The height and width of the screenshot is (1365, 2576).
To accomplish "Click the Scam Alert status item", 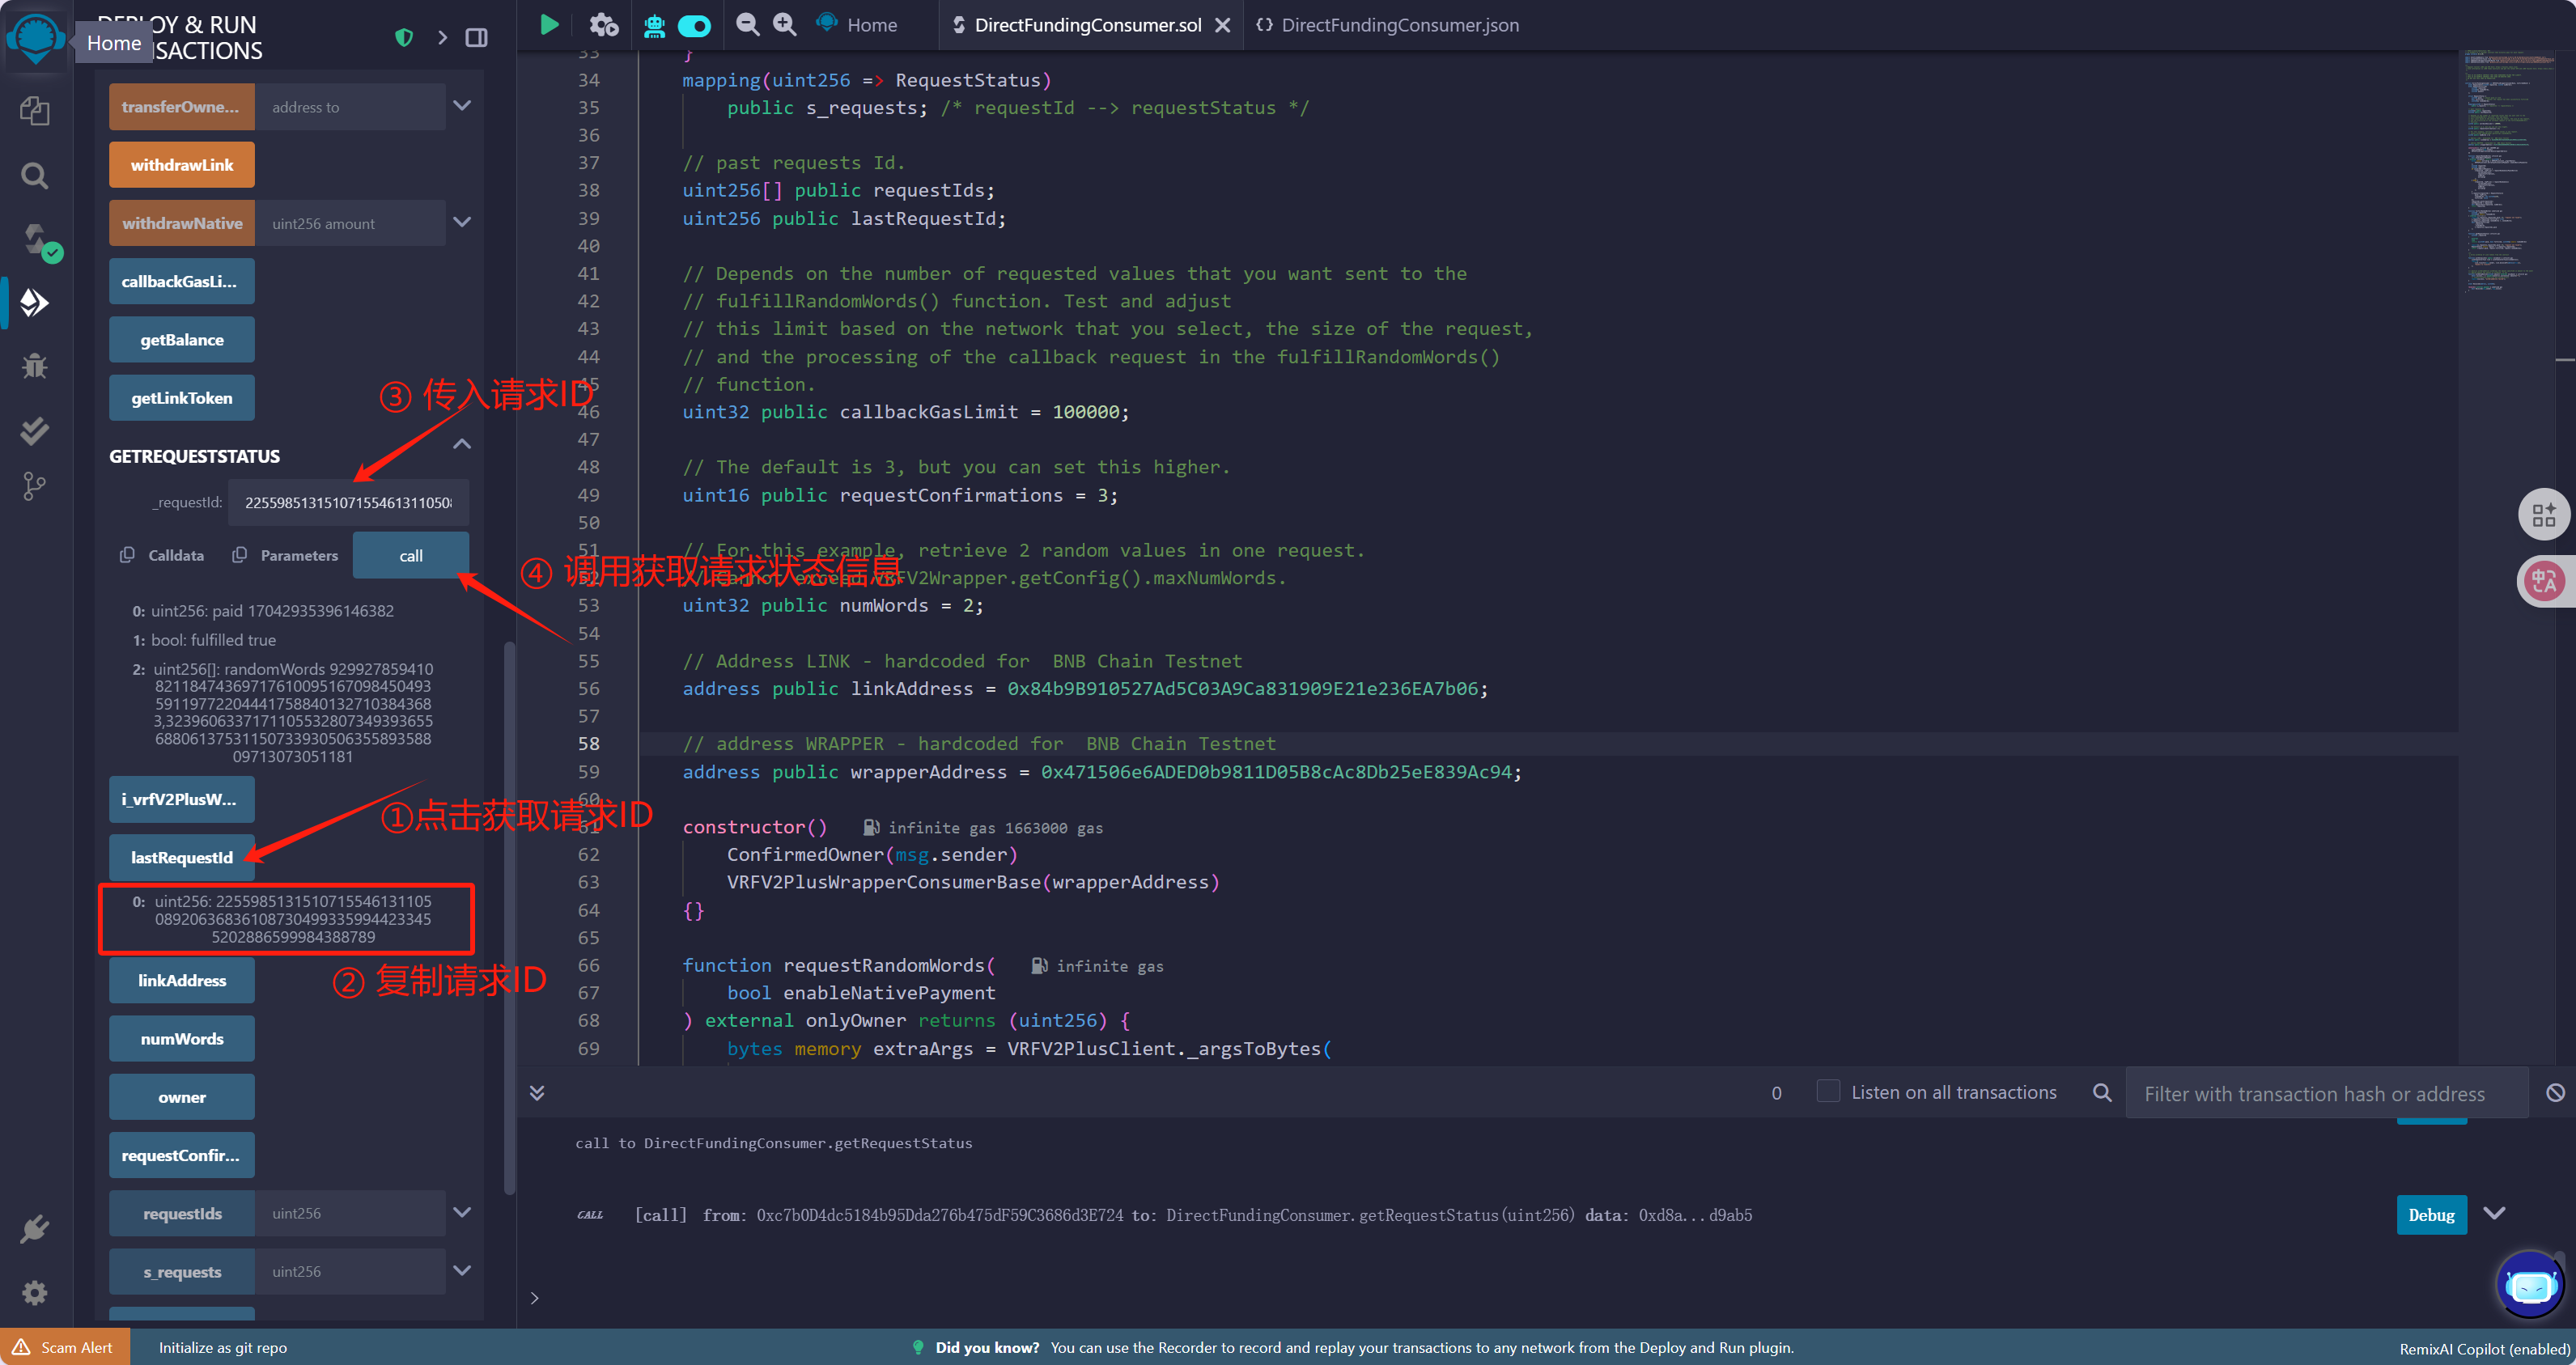I will (x=64, y=1347).
